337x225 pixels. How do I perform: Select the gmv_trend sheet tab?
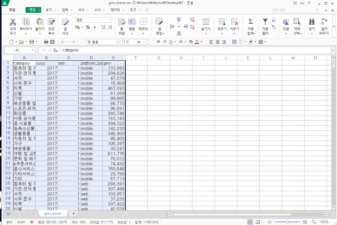[52, 214]
